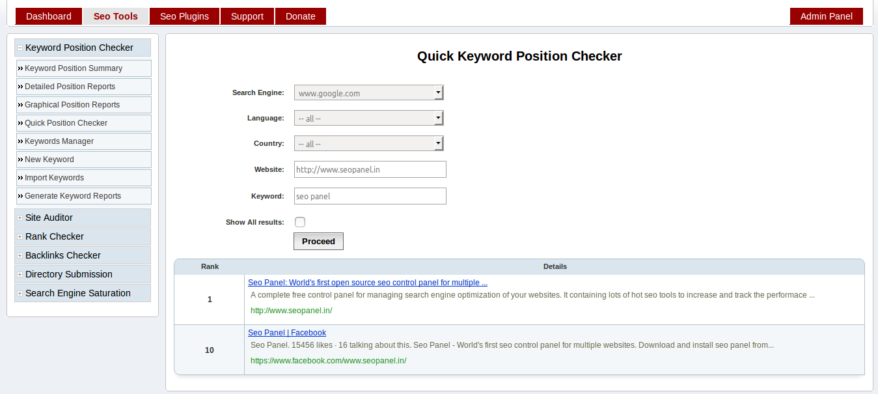Expand the Search Engine Saturation section
The width and height of the screenshot is (878, 394).
pos(83,293)
